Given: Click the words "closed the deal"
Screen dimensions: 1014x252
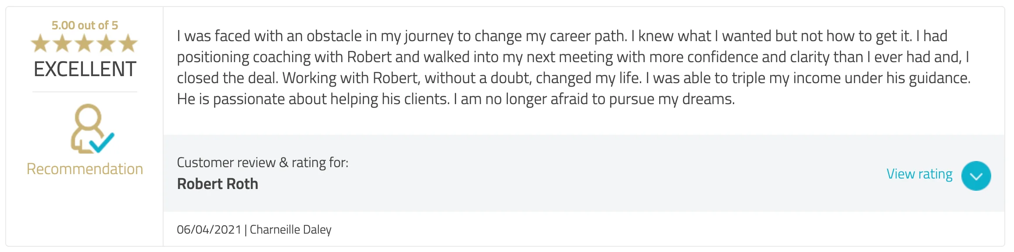Looking at the screenshot, I should pyautogui.click(x=226, y=78).
